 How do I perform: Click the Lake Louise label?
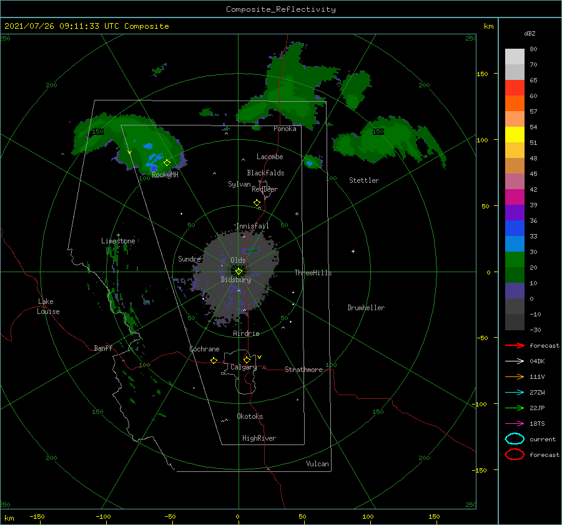click(x=48, y=307)
